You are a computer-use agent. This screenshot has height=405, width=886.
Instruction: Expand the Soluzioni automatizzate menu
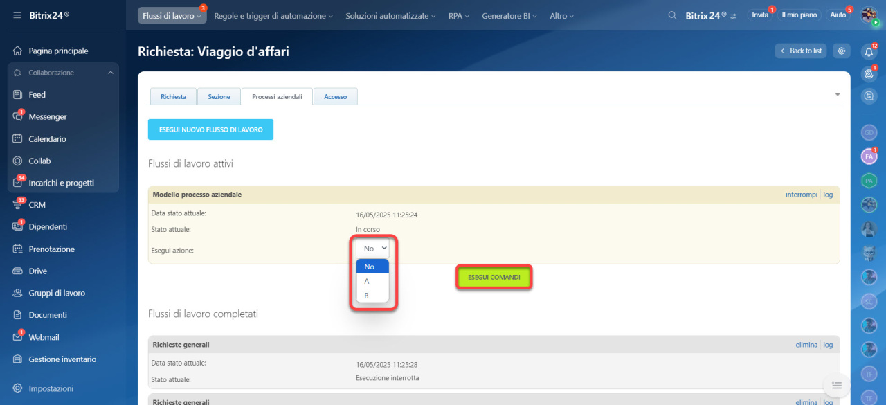coord(390,15)
